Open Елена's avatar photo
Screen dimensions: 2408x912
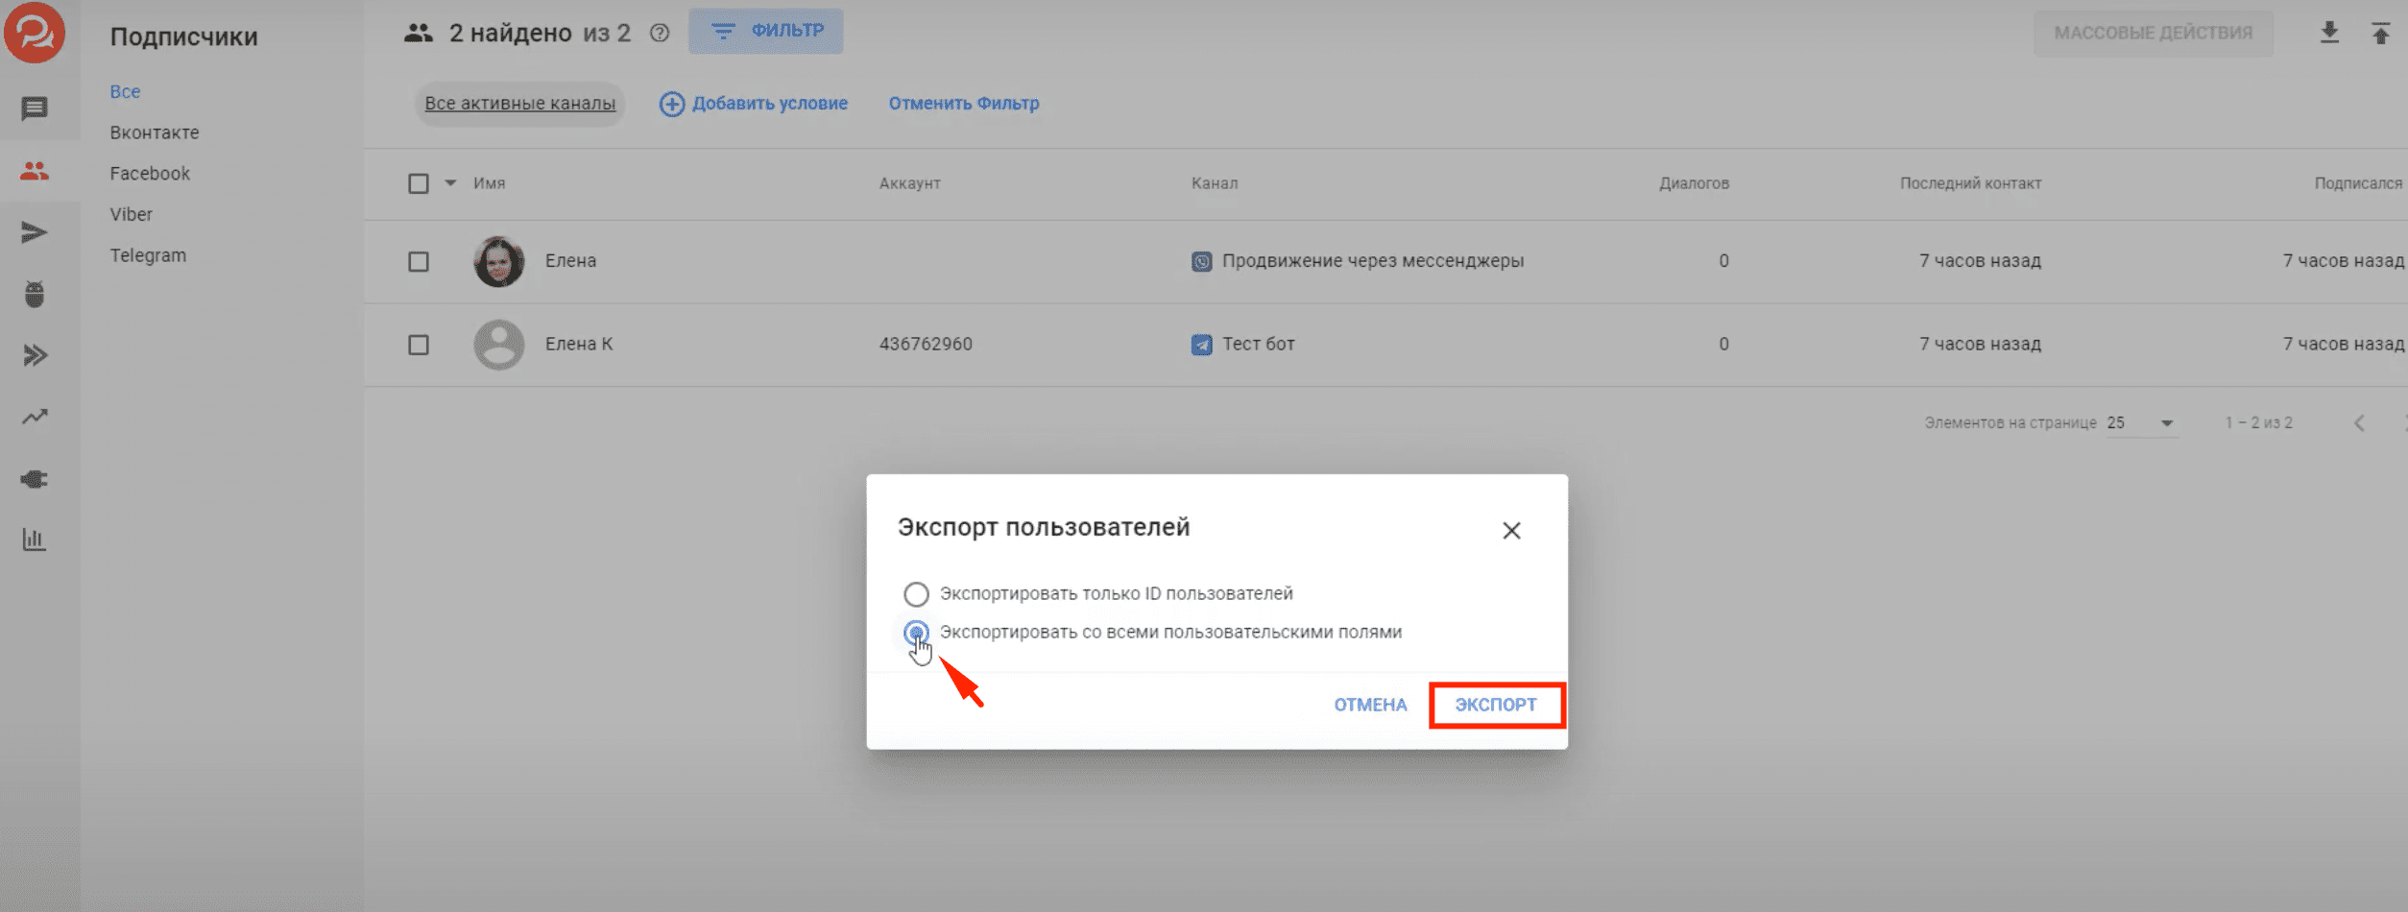click(x=499, y=261)
